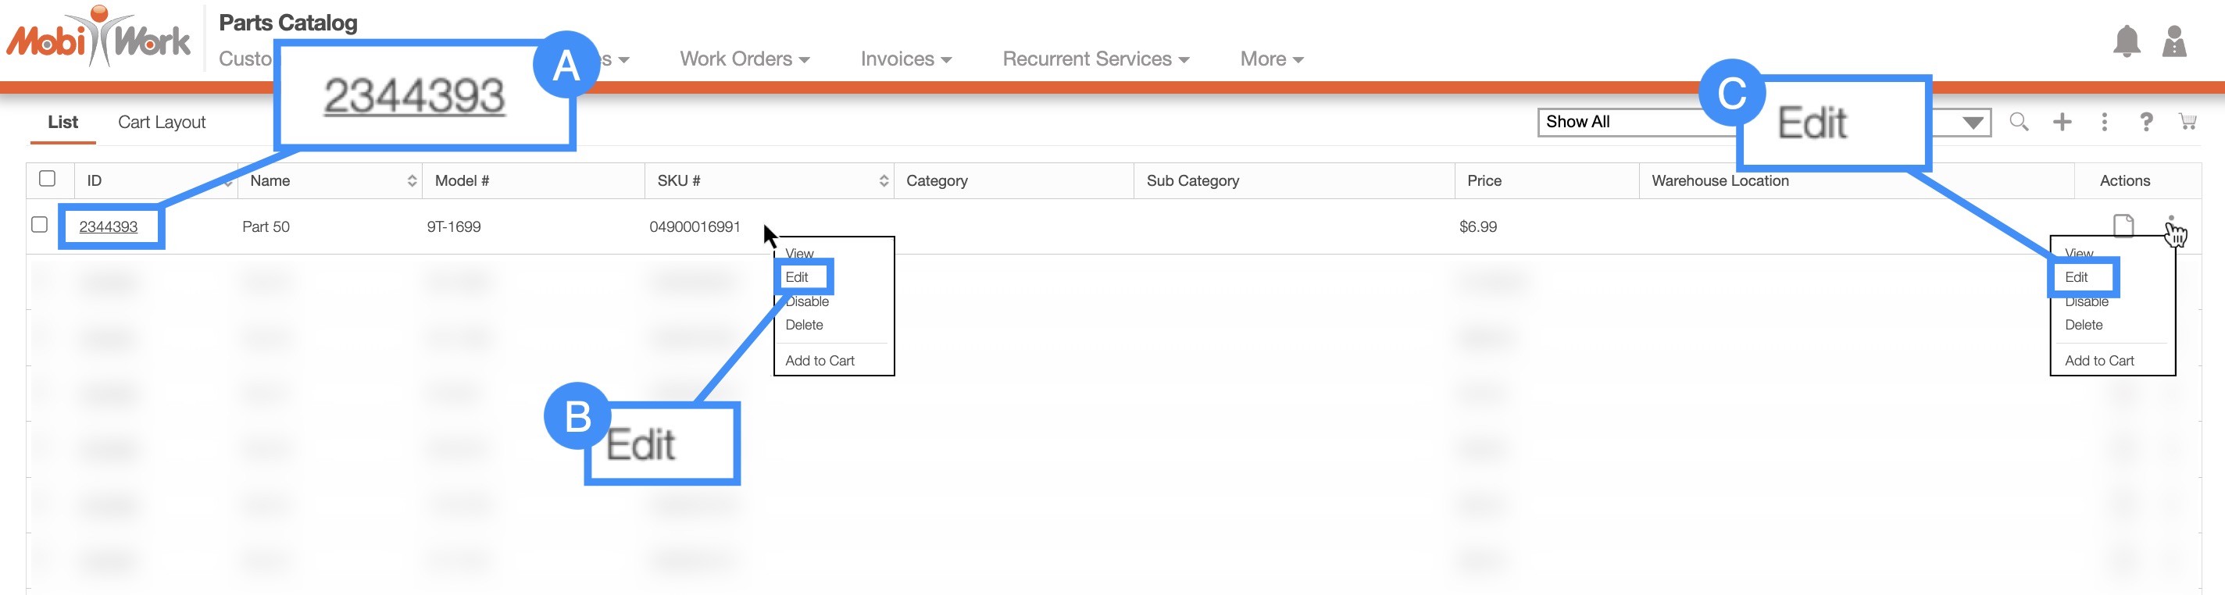The image size is (2225, 595).
Task: Click the magnifying glass search icon
Action: 2018,122
